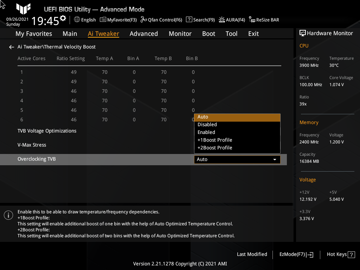The image size is (360, 270).
Task: Open MyFavorite shortcut panel
Action: coord(118,20)
